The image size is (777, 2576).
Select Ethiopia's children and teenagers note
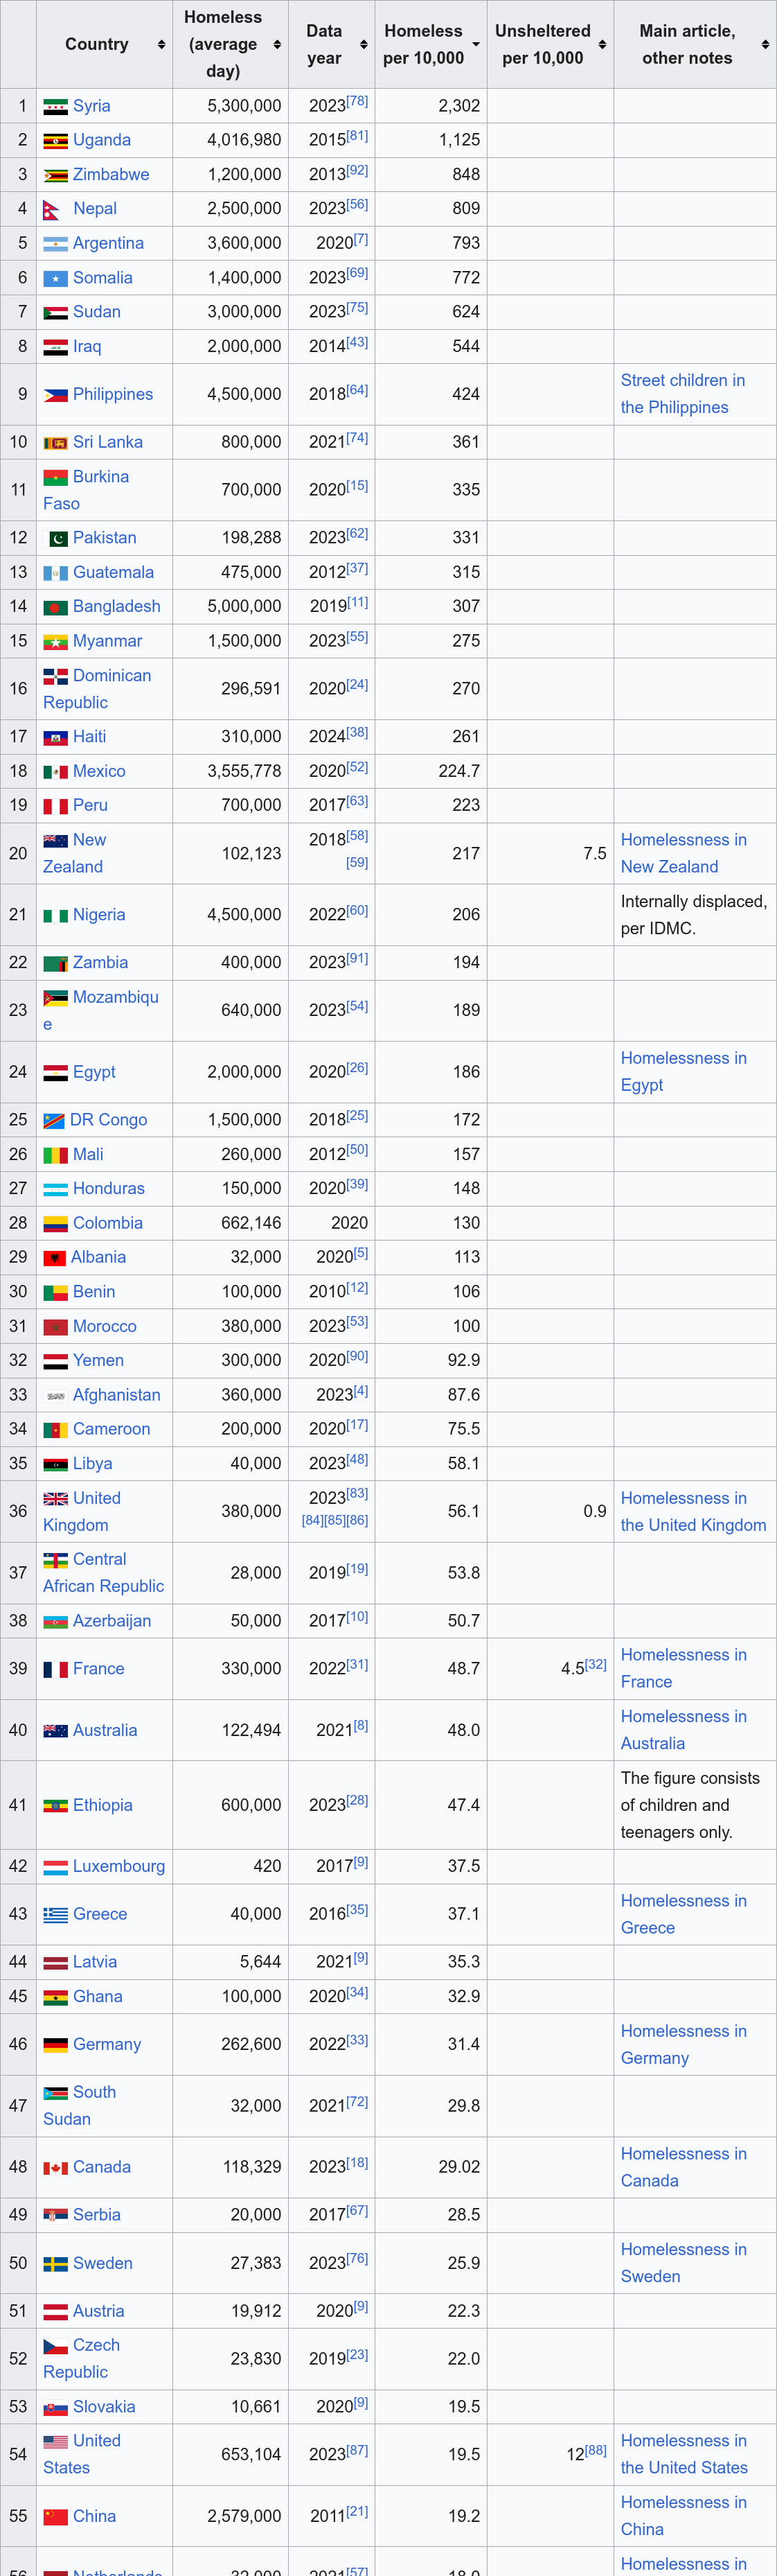690,1805
